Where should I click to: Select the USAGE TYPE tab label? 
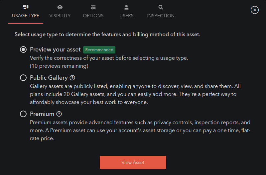click(26, 16)
